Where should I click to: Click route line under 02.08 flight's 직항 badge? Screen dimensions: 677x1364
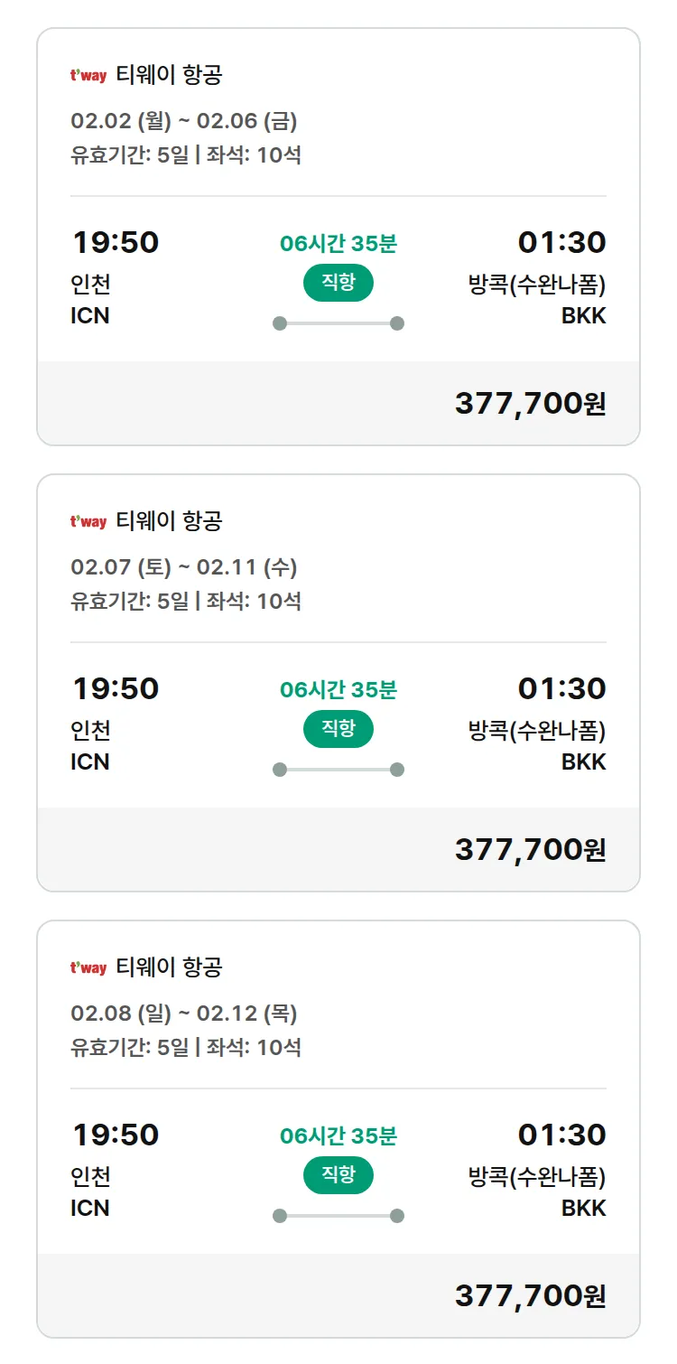338,1216
